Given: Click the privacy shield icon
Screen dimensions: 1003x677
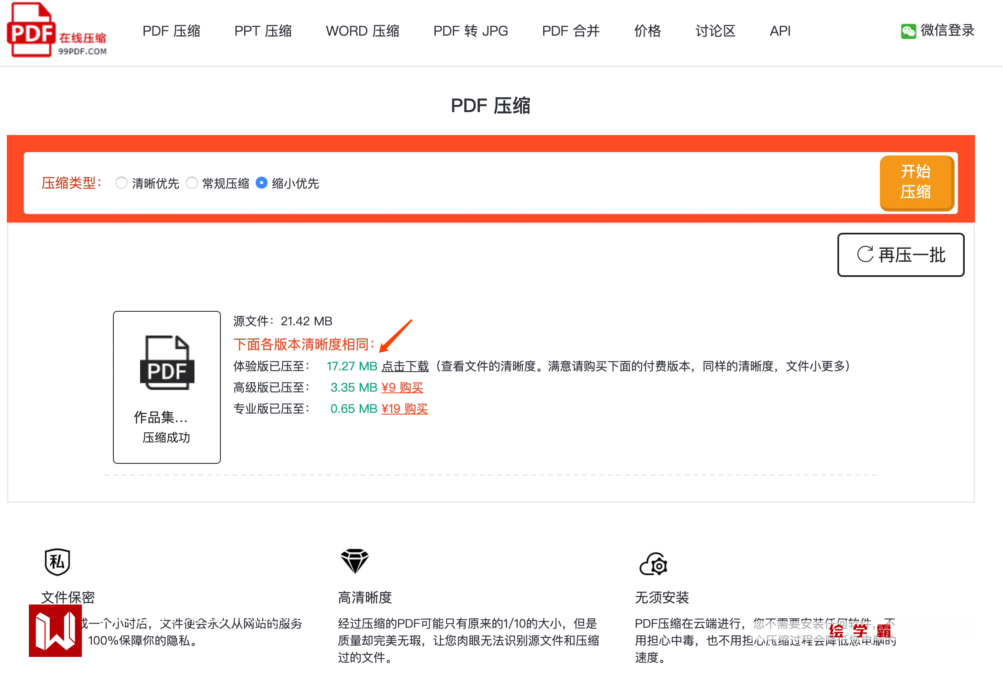Looking at the screenshot, I should click(57, 562).
